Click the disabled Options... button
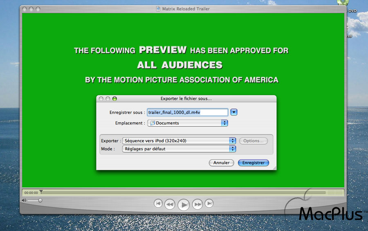This screenshot has height=231, width=368. coord(253,141)
